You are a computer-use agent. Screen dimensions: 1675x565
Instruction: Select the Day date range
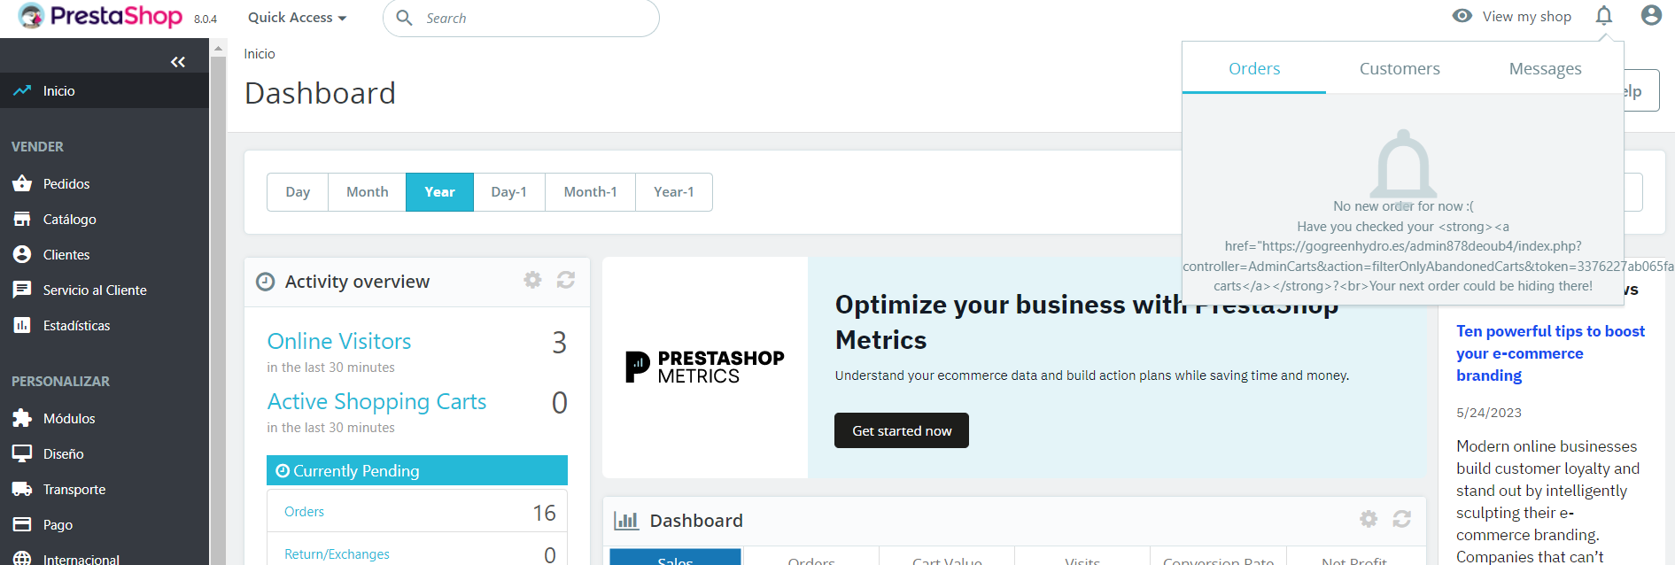298,192
